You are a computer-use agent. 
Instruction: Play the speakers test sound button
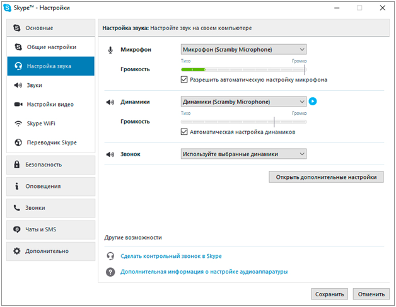(x=313, y=101)
